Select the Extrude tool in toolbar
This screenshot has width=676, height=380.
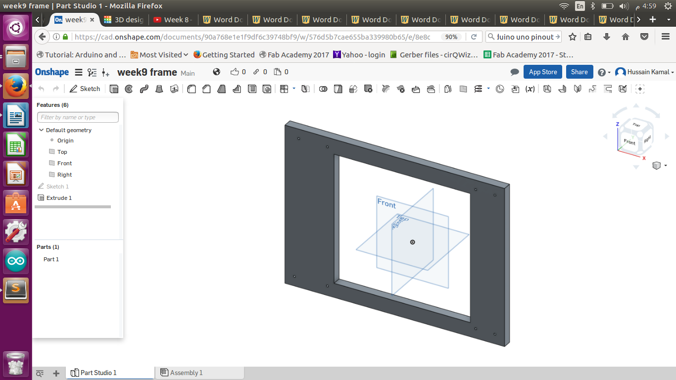click(114, 89)
